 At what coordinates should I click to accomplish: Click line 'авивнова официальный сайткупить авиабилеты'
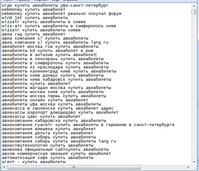(55, 149)
